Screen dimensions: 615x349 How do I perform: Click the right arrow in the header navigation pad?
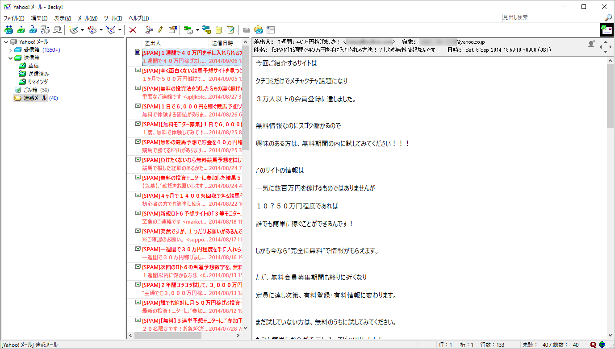(x=611, y=46)
